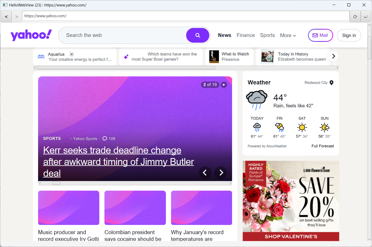Advance to next story in carousel
Screen dimensions: 372x247
(x=221, y=173)
